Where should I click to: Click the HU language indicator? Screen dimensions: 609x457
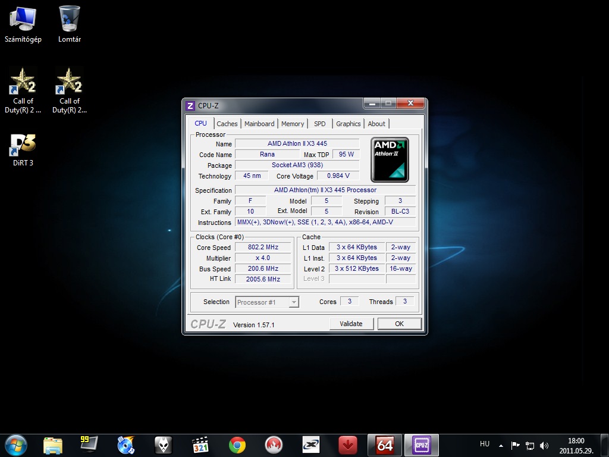pyautogui.click(x=484, y=444)
